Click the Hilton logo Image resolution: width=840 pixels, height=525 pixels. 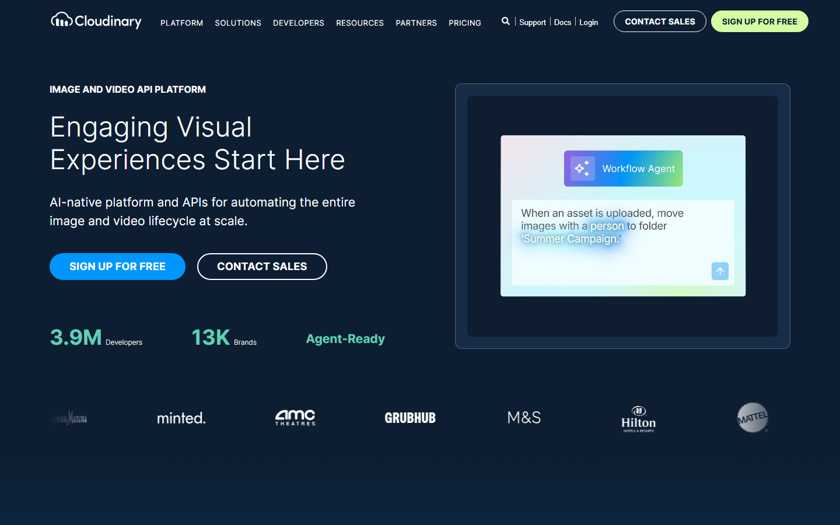(638, 419)
